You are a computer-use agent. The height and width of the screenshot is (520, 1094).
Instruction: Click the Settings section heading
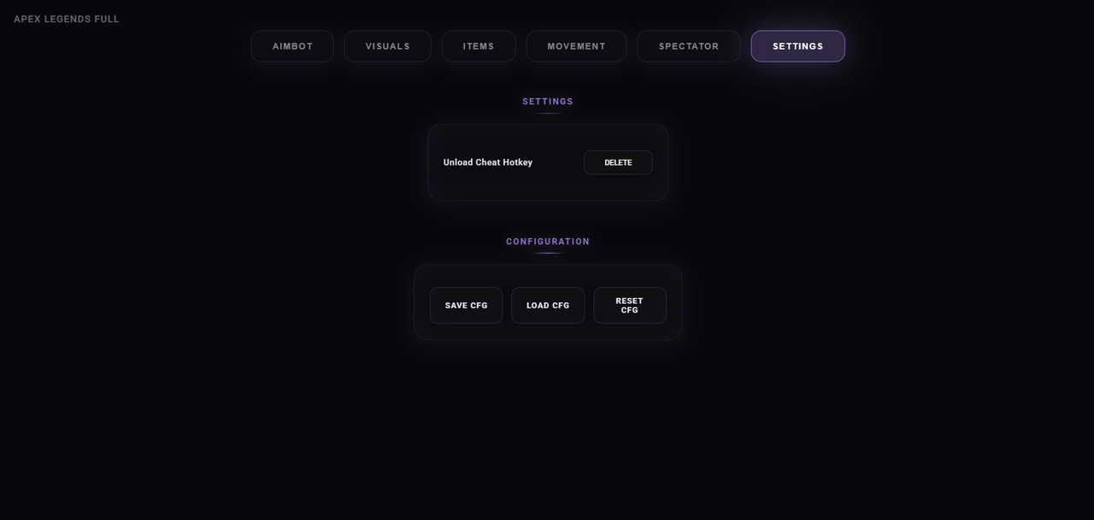[548, 102]
